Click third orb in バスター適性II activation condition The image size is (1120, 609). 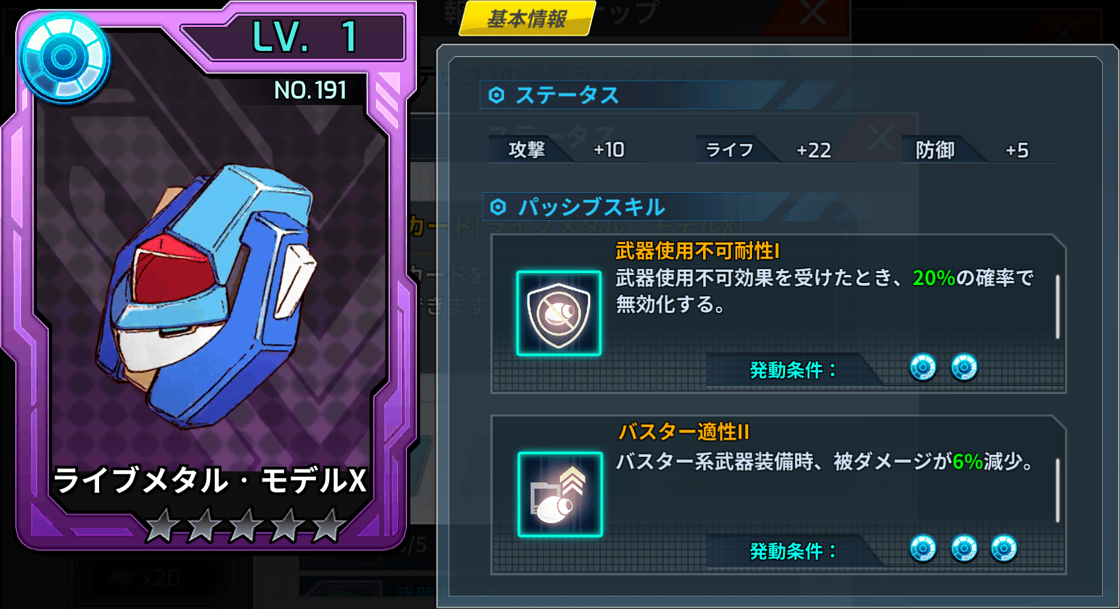click(1004, 548)
